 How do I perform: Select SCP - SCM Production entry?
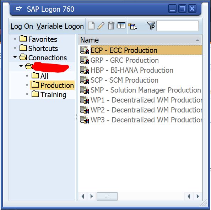tap(124, 80)
